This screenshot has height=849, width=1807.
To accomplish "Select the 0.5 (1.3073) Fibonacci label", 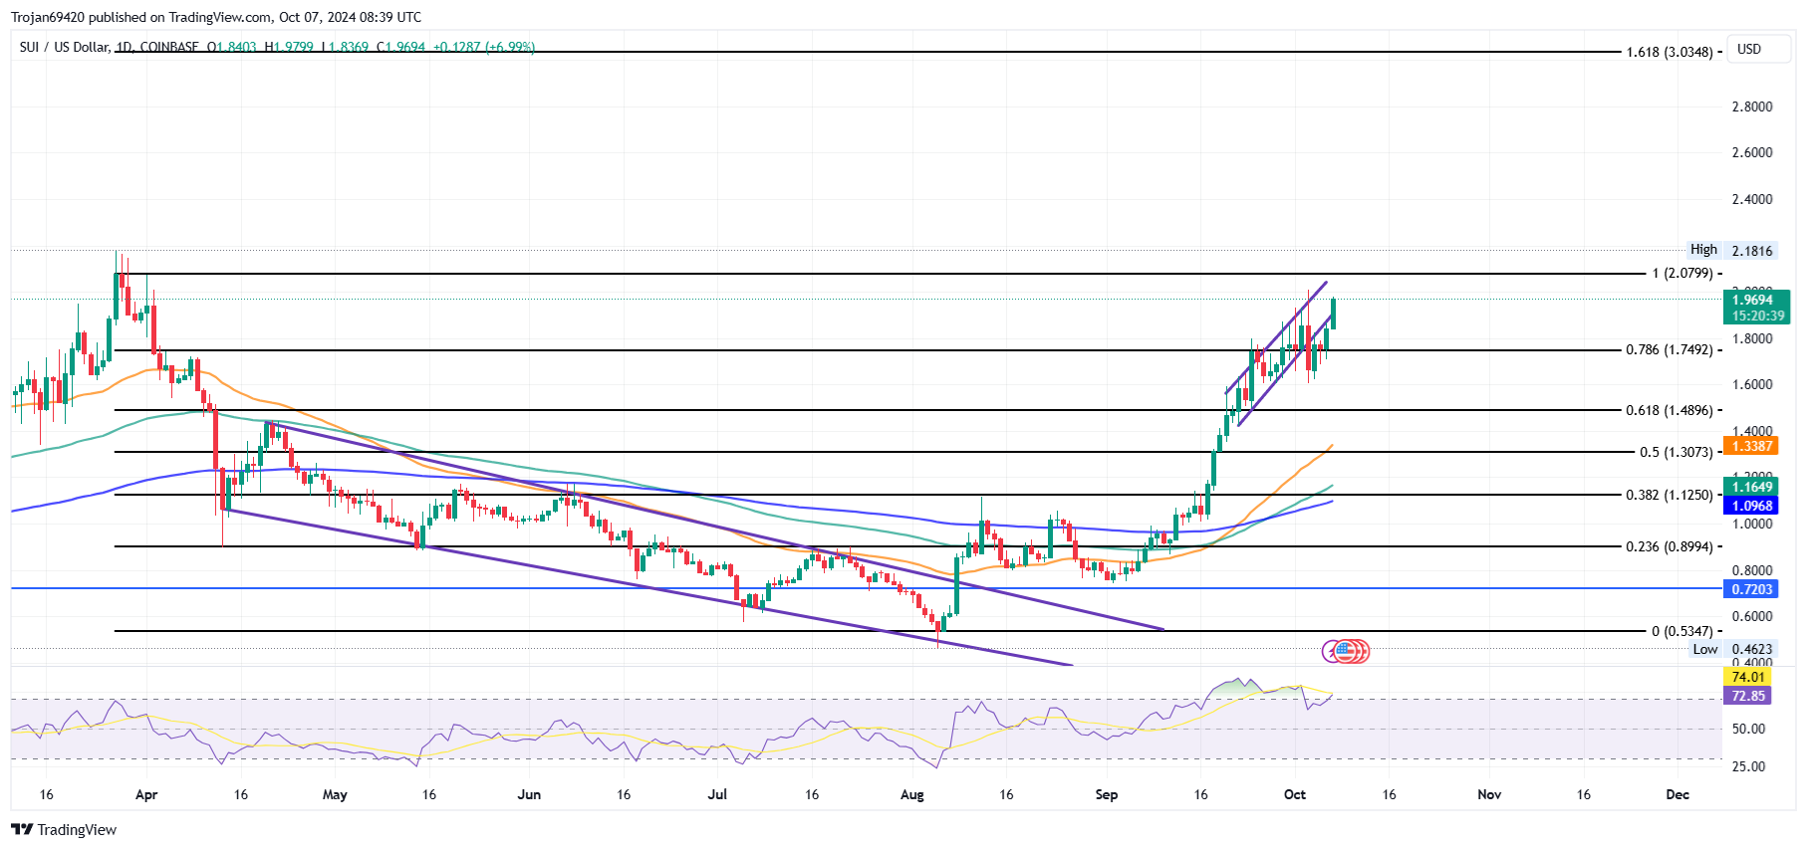I will coord(1676,452).
